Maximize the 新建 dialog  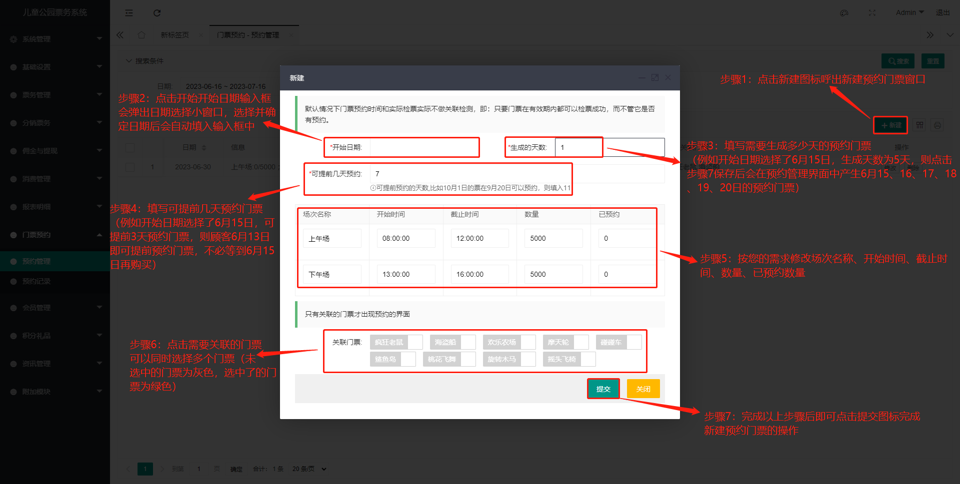coord(655,77)
